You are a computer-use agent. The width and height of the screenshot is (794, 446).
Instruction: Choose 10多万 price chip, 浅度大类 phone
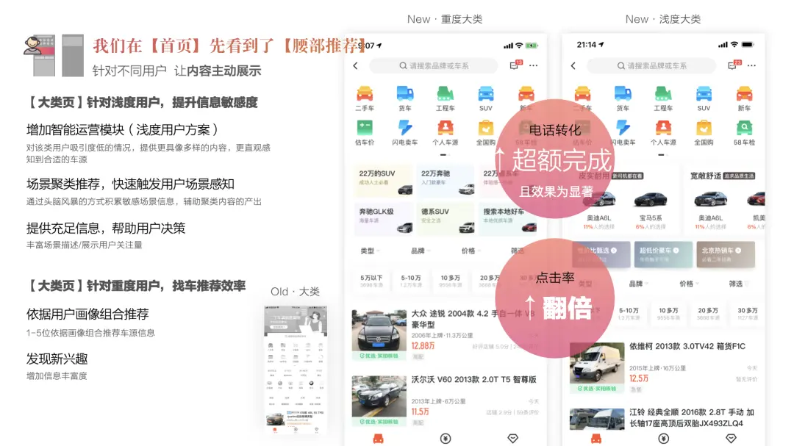(668, 313)
